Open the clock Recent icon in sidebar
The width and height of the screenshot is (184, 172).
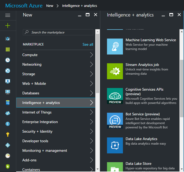click(8, 60)
